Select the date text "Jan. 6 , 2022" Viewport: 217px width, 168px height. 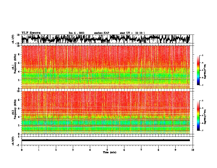coord(76,33)
